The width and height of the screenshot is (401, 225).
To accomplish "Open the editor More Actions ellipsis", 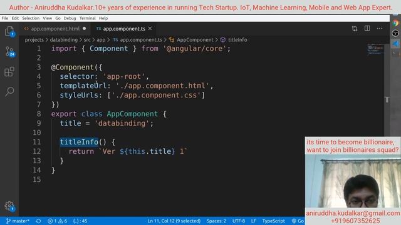I will (x=380, y=28).
